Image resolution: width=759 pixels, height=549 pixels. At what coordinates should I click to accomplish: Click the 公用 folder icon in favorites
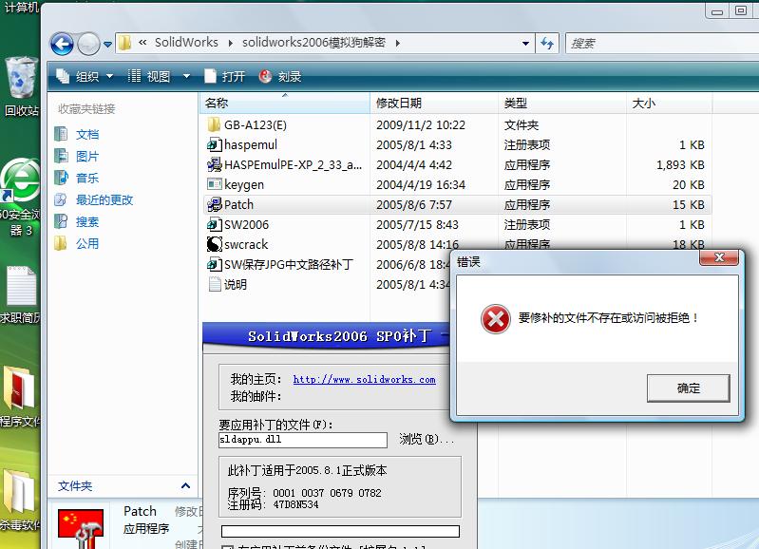pos(61,243)
